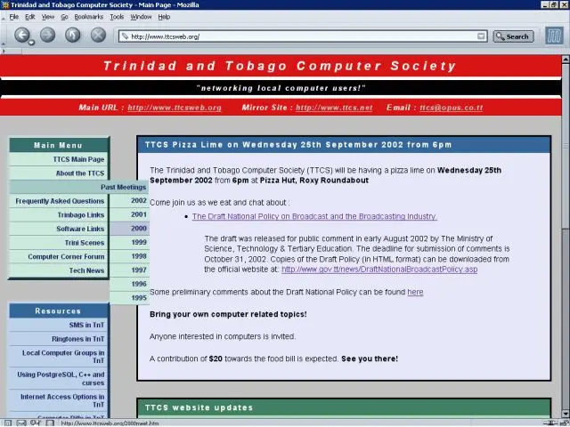Image resolution: width=570 pixels, height=427 pixels.
Task: Open the URL history dropdown arrow
Action: point(481,36)
